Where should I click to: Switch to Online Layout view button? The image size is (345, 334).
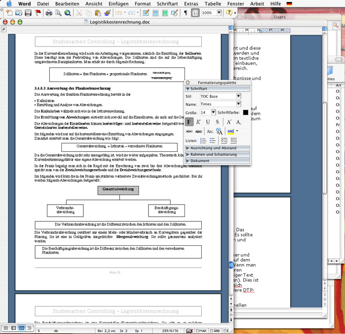[13, 328]
